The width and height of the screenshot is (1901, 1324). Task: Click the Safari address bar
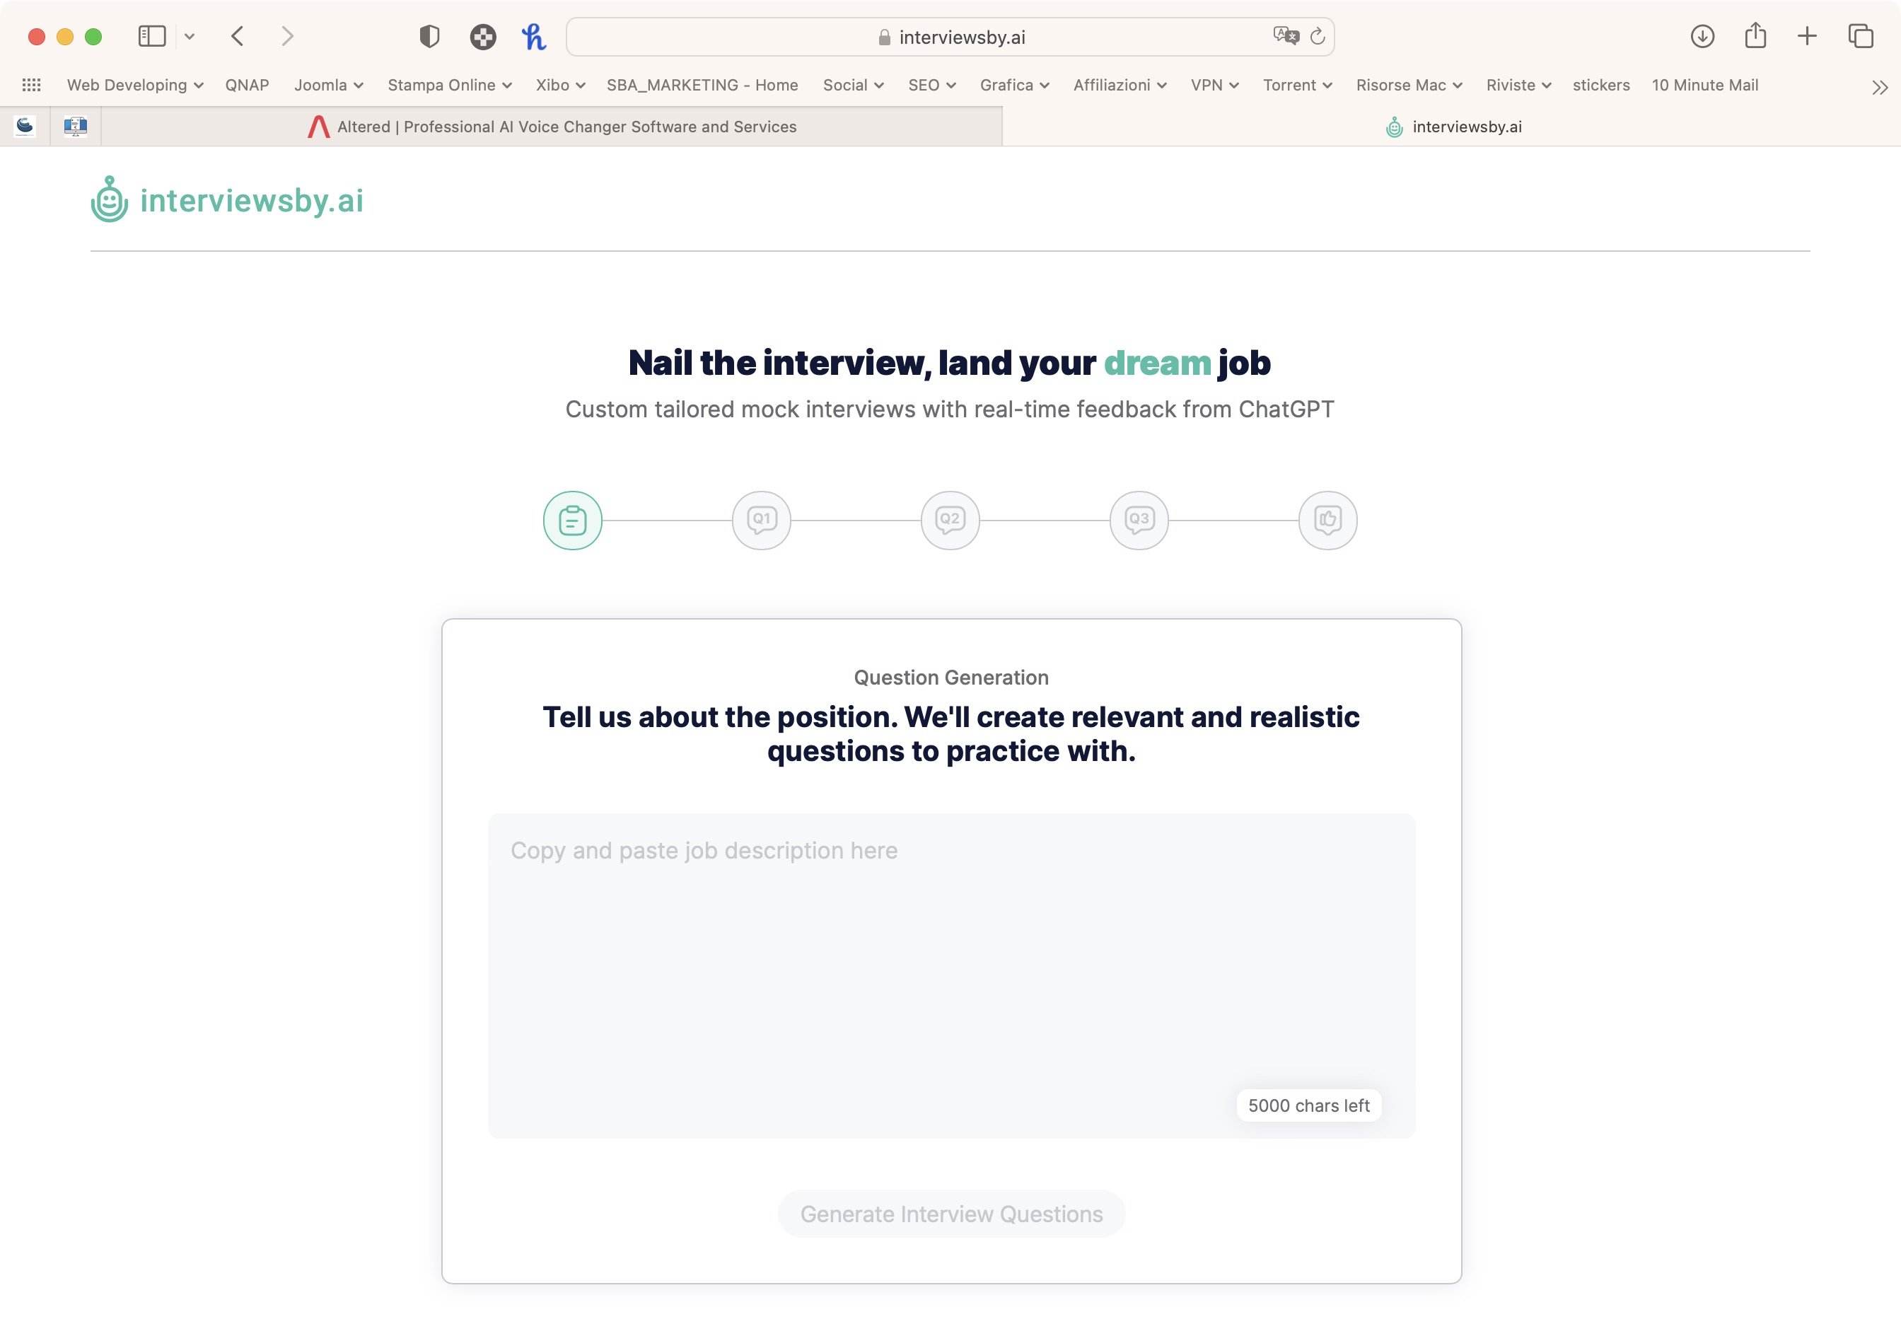(950, 37)
